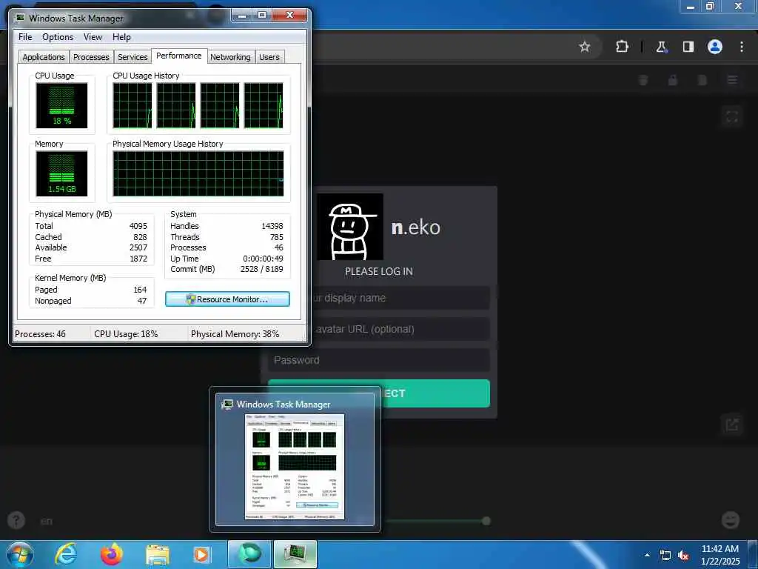
Task: Bookmark this page with the star icon
Action: pos(585,47)
